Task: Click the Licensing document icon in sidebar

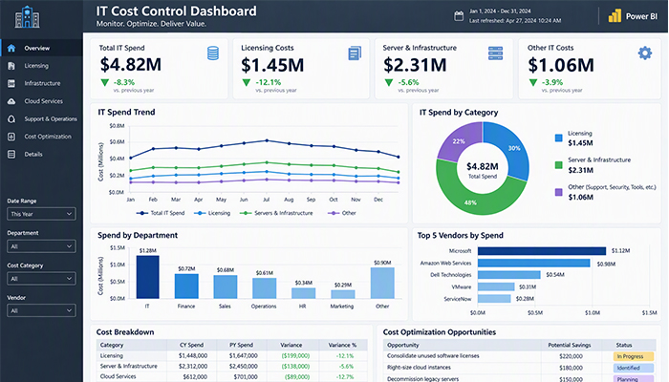Action: 11,66
